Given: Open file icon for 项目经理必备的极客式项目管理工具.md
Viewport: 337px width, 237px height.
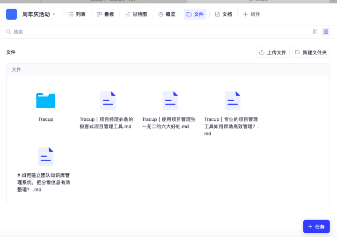Looking at the screenshot, I should [x=108, y=100].
